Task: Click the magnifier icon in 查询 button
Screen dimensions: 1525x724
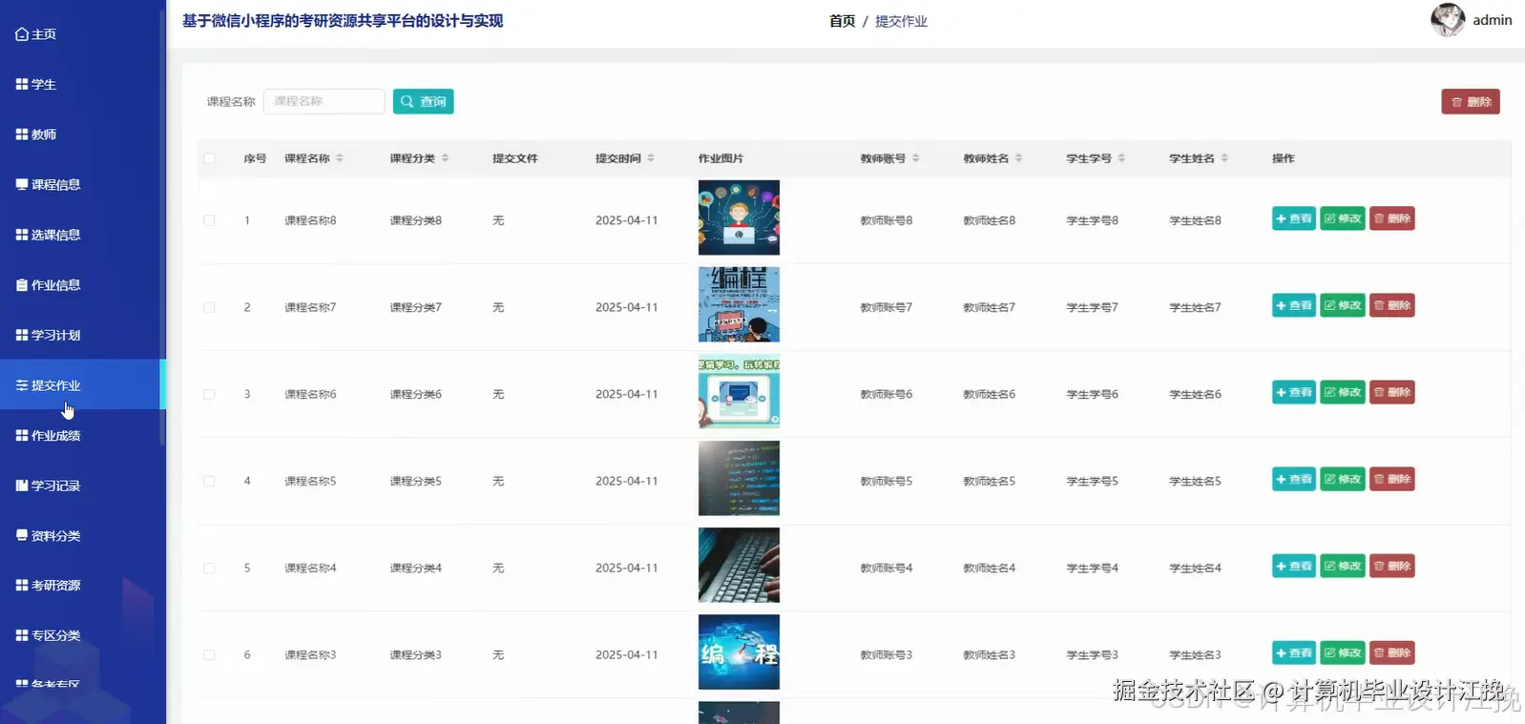Action: tap(407, 101)
